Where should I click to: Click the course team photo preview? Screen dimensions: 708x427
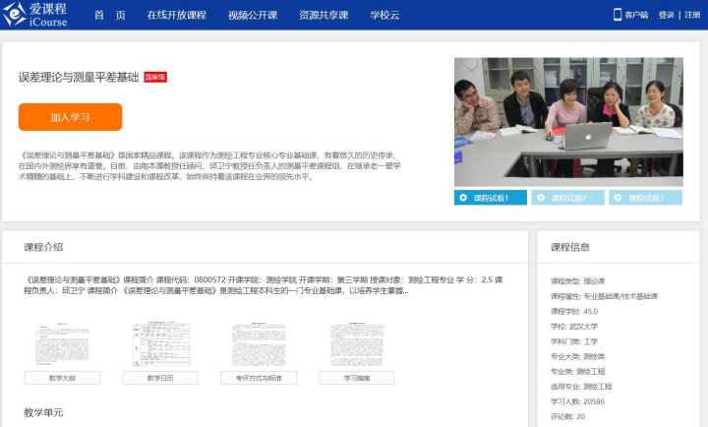click(568, 122)
